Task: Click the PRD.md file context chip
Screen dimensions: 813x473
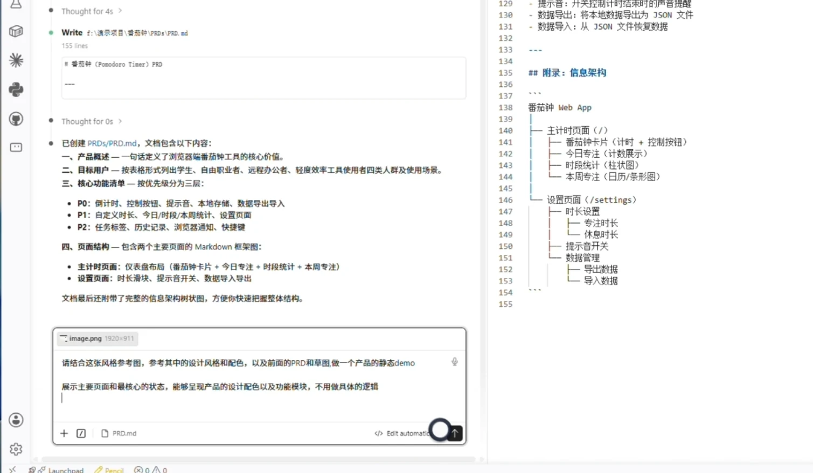Action: click(x=119, y=433)
